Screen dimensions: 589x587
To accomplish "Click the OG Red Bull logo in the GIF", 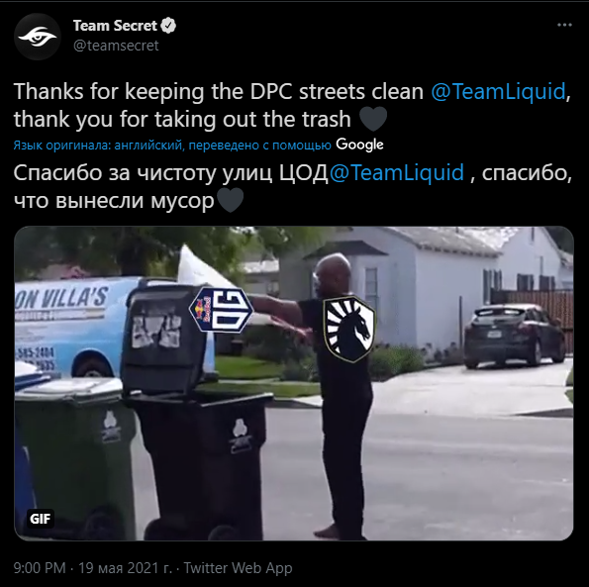I will 222,310.
